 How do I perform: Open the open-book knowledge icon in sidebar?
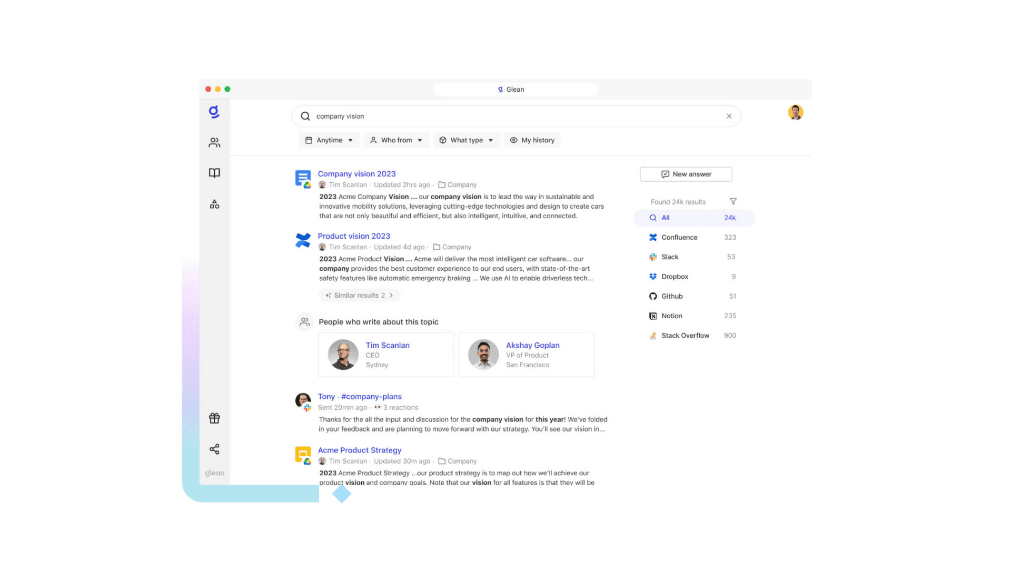click(214, 173)
